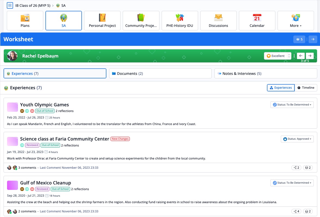Switch to Timeline view
This screenshot has width=320, height=217.
tap(306, 88)
